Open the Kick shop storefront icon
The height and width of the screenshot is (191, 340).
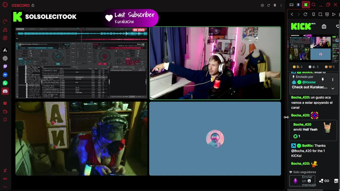pyautogui.click(x=336, y=181)
